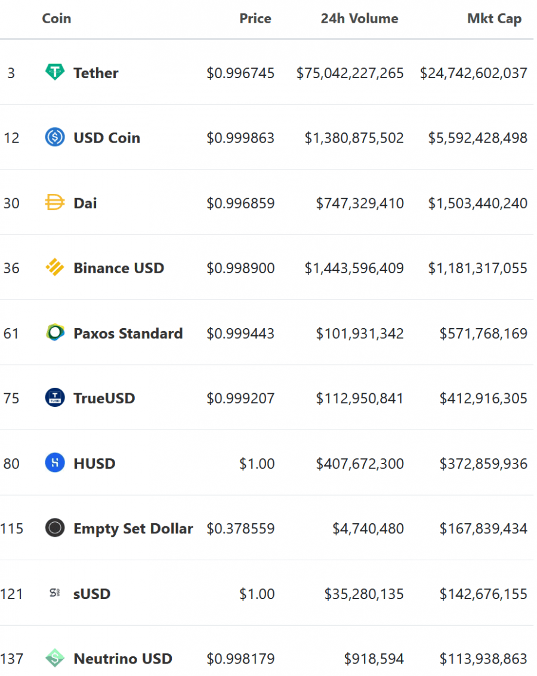Viewport: 537px width, 676px height.
Task: Open the Tether coin name link
Action: tap(96, 73)
